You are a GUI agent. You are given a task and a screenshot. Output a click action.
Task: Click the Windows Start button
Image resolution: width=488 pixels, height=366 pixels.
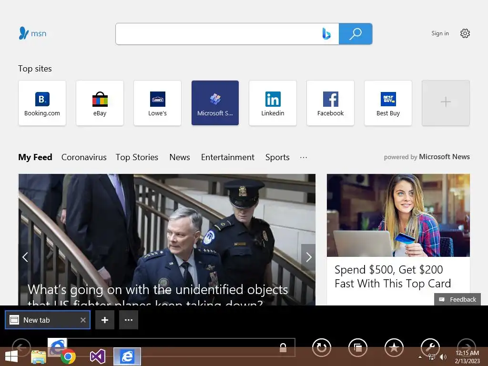point(11,356)
